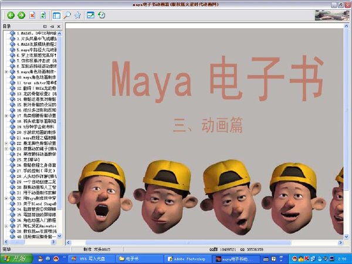The height and width of the screenshot is (264, 352).
Task: Click tree panel horizontal scroll right arrow
Action: (x=53, y=242)
